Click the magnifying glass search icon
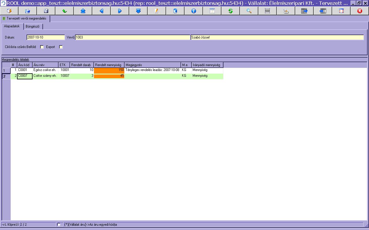This screenshot has width=369, height=230. 249,11
